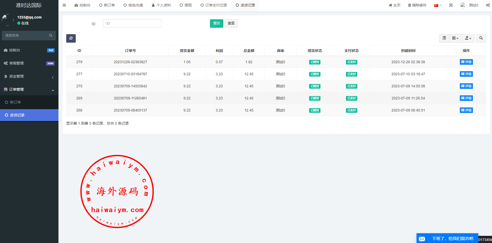Screen dimensions: 492x243
Task: Open the columns visibility dropdown
Action: (455, 38)
